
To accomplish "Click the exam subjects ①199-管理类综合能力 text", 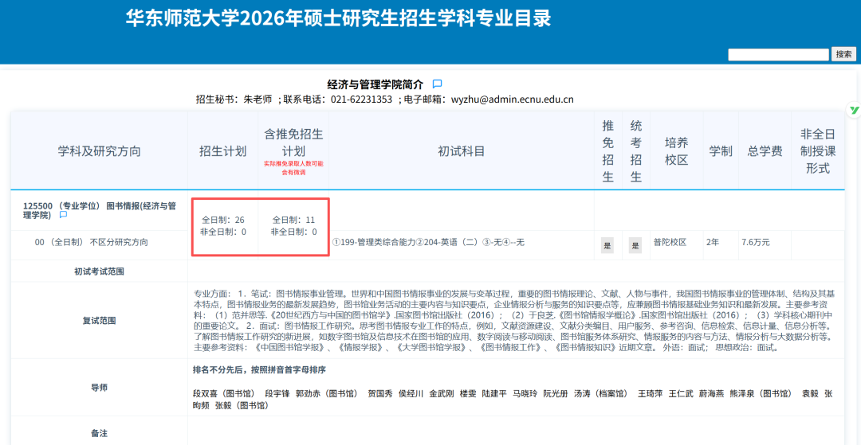I will tap(428, 242).
